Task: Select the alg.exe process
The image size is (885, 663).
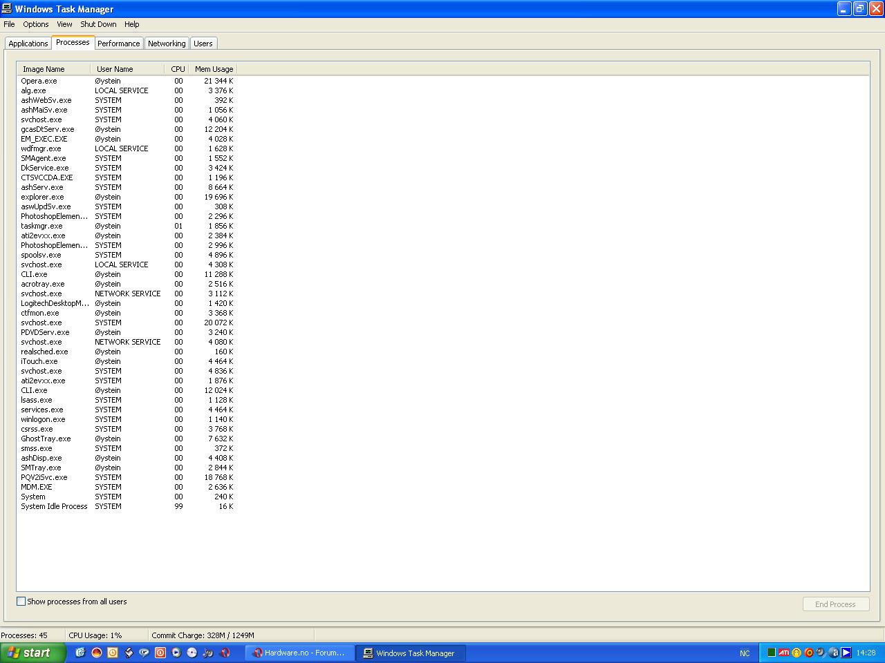Action: [33, 90]
